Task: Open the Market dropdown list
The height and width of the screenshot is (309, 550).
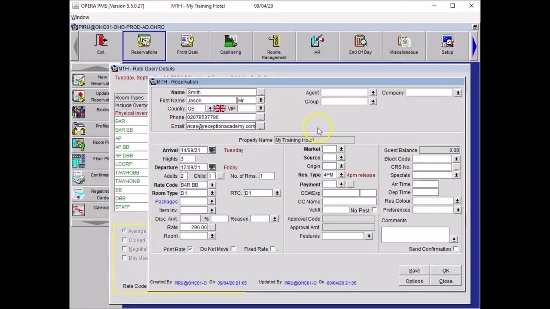Action: (x=341, y=149)
